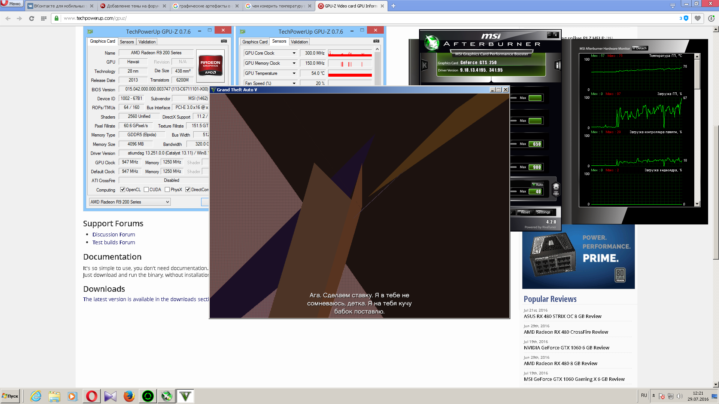Click the Afterburner Settings button

coord(543,212)
